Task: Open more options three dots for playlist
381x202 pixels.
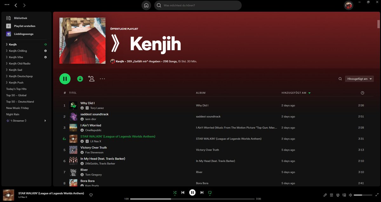Action: pos(102,79)
